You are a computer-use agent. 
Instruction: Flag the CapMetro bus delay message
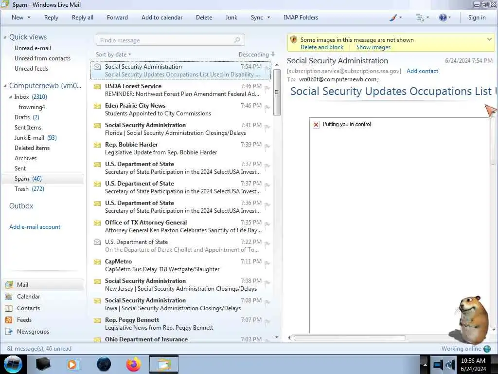(267, 263)
